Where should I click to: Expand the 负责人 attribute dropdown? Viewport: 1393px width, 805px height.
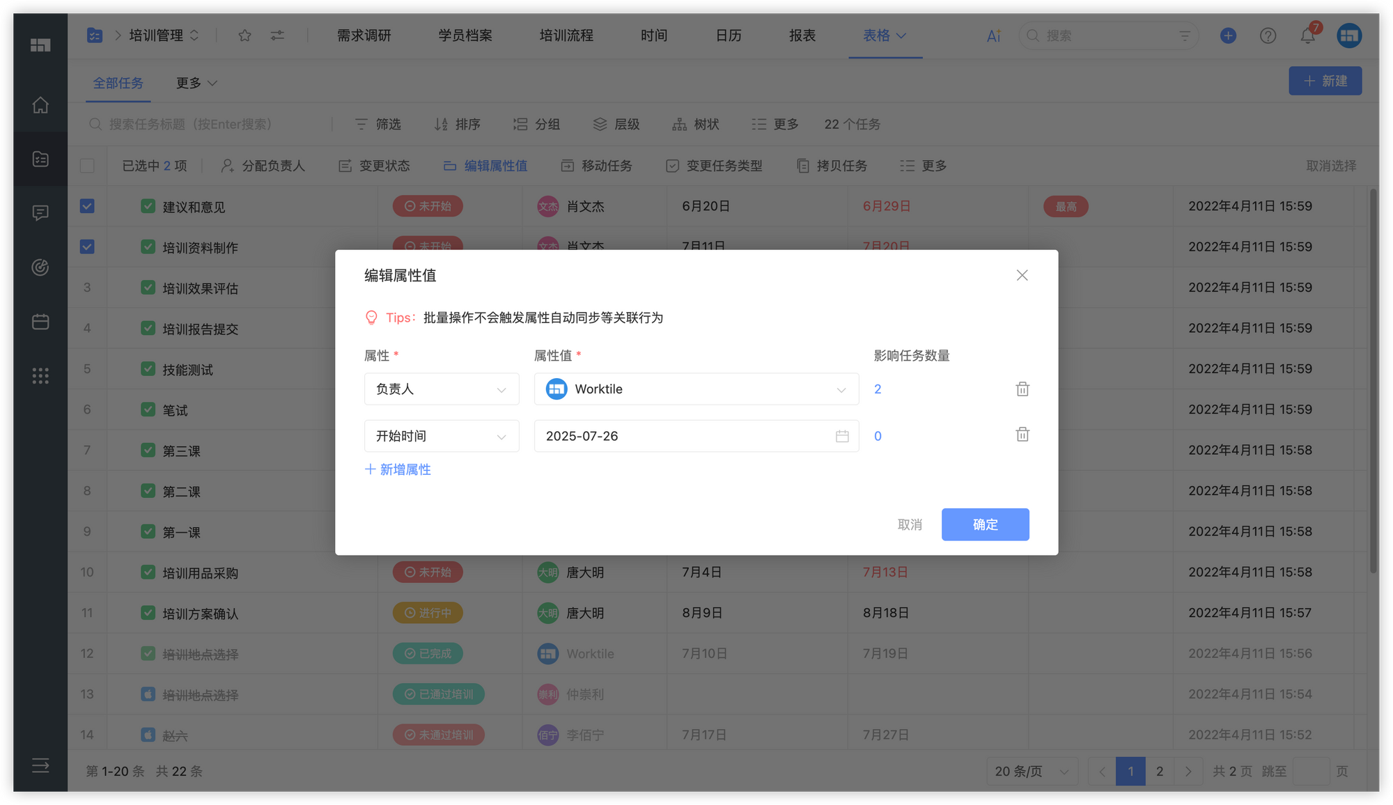442,389
